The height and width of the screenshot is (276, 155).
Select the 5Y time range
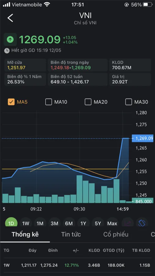[x=98, y=223]
